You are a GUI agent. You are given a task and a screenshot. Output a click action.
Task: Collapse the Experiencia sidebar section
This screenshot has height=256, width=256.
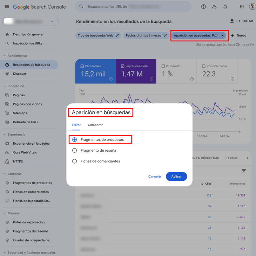(x=5, y=134)
